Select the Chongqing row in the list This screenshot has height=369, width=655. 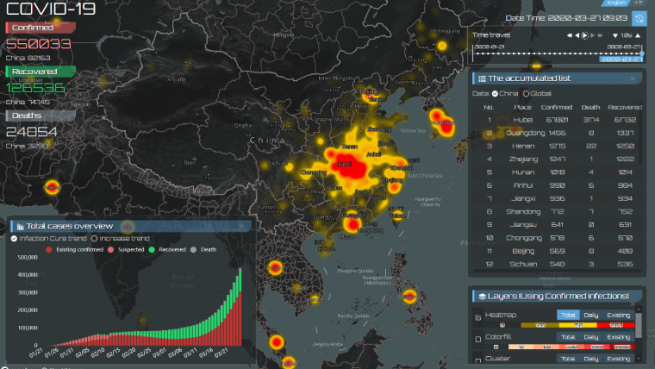click(557, 238)
